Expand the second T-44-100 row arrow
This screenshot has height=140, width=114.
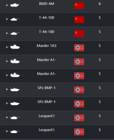pos(7,33)
